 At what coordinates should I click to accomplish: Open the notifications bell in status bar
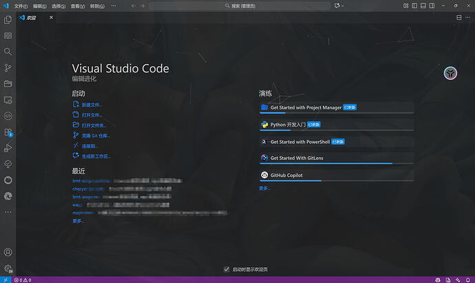click(468, 280)
